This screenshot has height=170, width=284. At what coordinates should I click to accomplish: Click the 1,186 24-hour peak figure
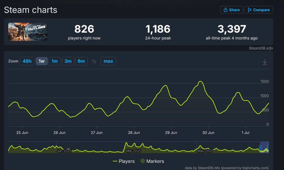[x=158, y=29]
